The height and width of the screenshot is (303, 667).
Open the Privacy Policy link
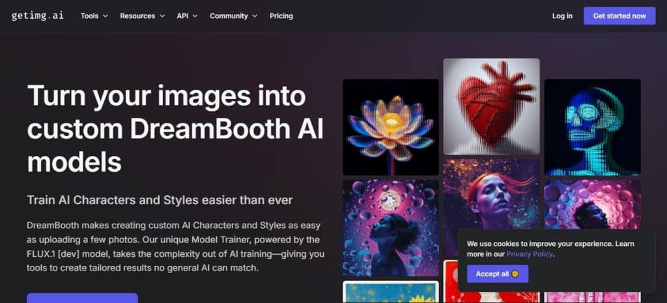(529, 254)
